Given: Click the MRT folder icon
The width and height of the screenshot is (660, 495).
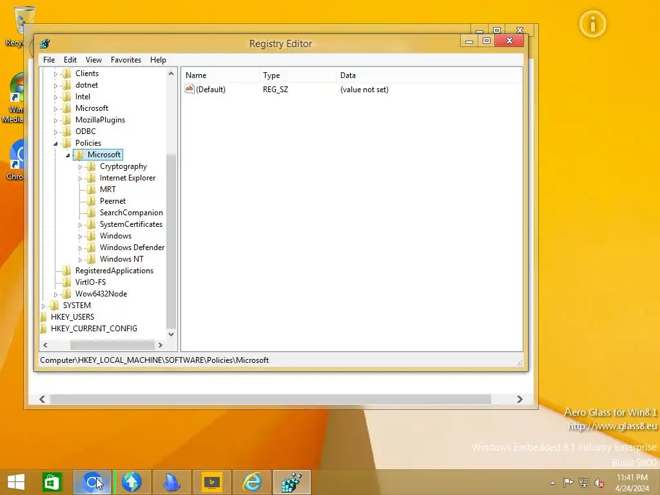Looking at the screenshot, I should pyautogui.click(x=92, y=189).
